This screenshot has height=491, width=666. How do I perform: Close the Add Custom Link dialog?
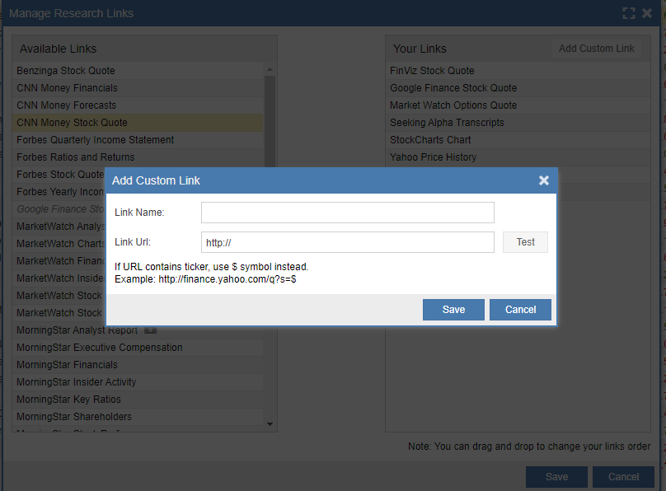[x=543, y=180]
